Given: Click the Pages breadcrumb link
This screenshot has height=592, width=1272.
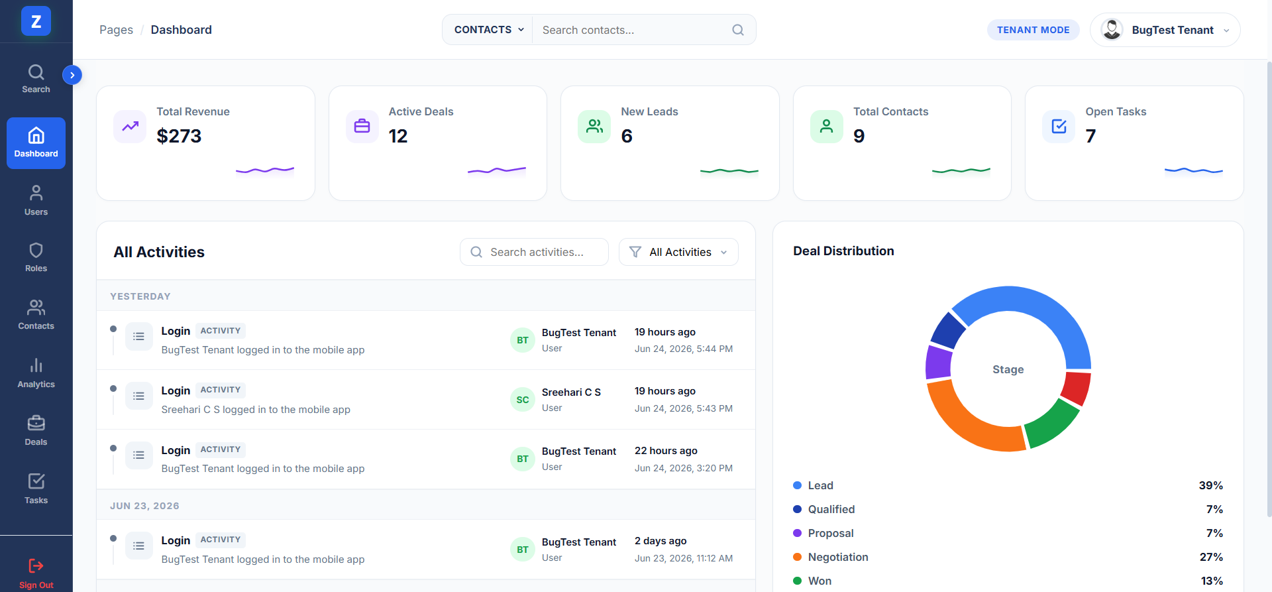Looking at the screenshot, I should 116,30.
